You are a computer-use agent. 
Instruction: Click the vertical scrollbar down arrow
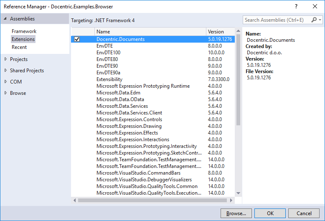pos(239,193)
